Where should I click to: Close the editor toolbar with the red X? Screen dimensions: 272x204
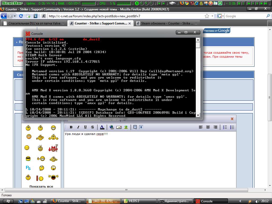pyautogui.click(x=232, y=119)
